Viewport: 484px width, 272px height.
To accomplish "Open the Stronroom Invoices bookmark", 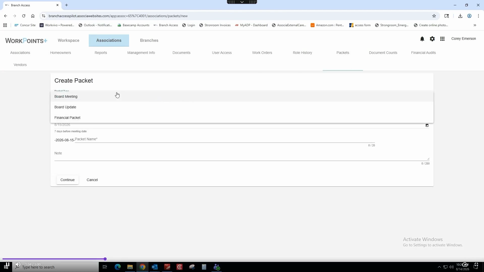I will pos(215,25).
